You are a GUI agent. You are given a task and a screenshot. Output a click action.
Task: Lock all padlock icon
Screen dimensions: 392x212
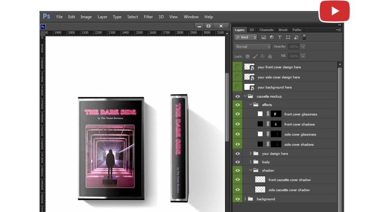[x=270, y=56]
